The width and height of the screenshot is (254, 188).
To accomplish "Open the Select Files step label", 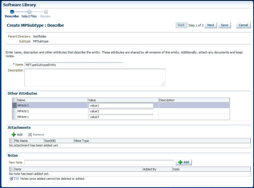I will 29,16.
